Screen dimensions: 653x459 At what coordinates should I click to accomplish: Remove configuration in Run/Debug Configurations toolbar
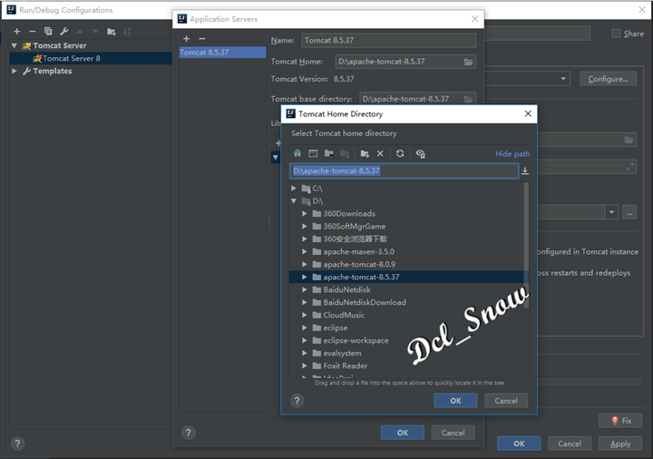click(33, 31)
